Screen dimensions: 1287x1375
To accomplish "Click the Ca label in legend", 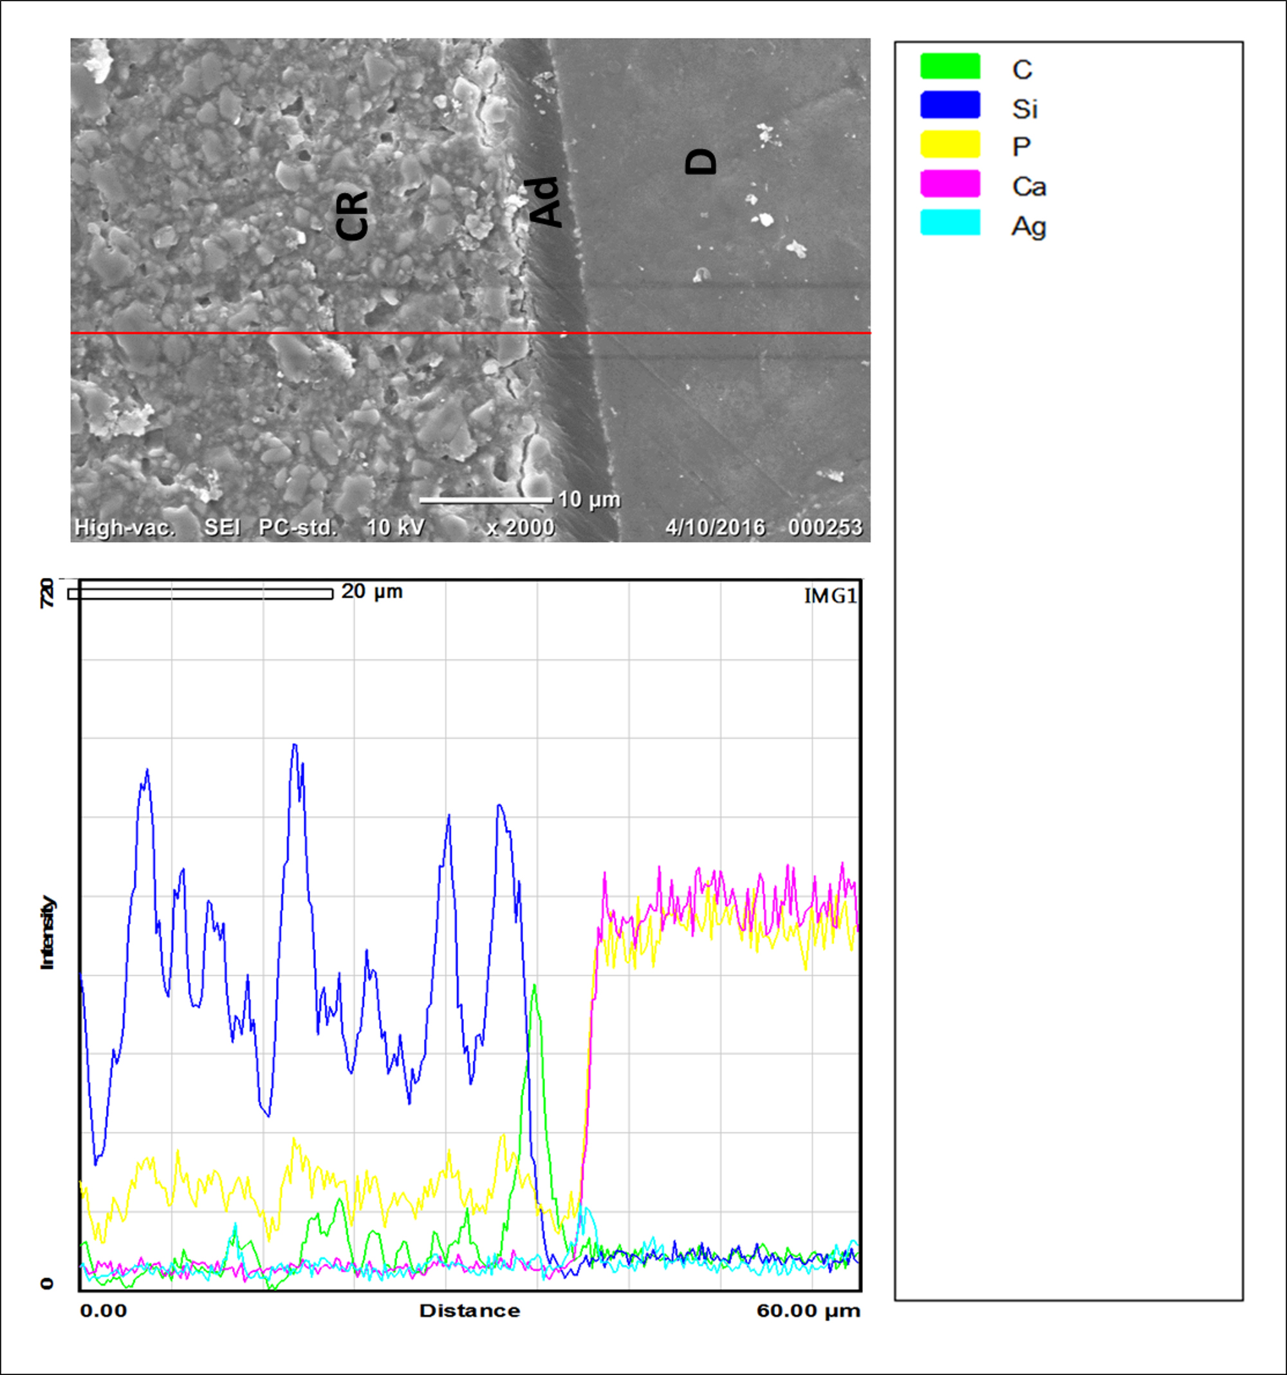I will [1029, 187].
